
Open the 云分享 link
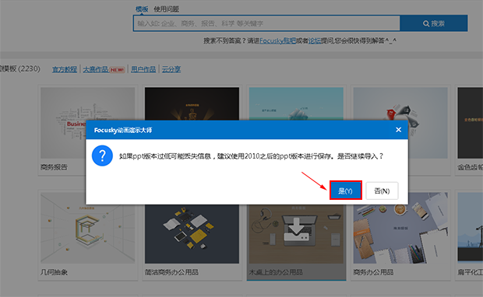[171, 69]
